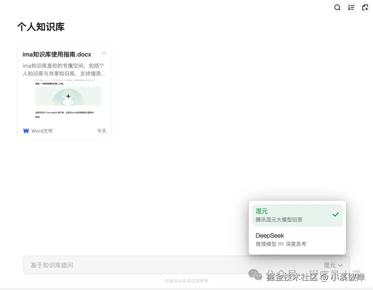Click the 基于知识库提问 input field
The image size is (373, 290).
(x=186, y=265)
